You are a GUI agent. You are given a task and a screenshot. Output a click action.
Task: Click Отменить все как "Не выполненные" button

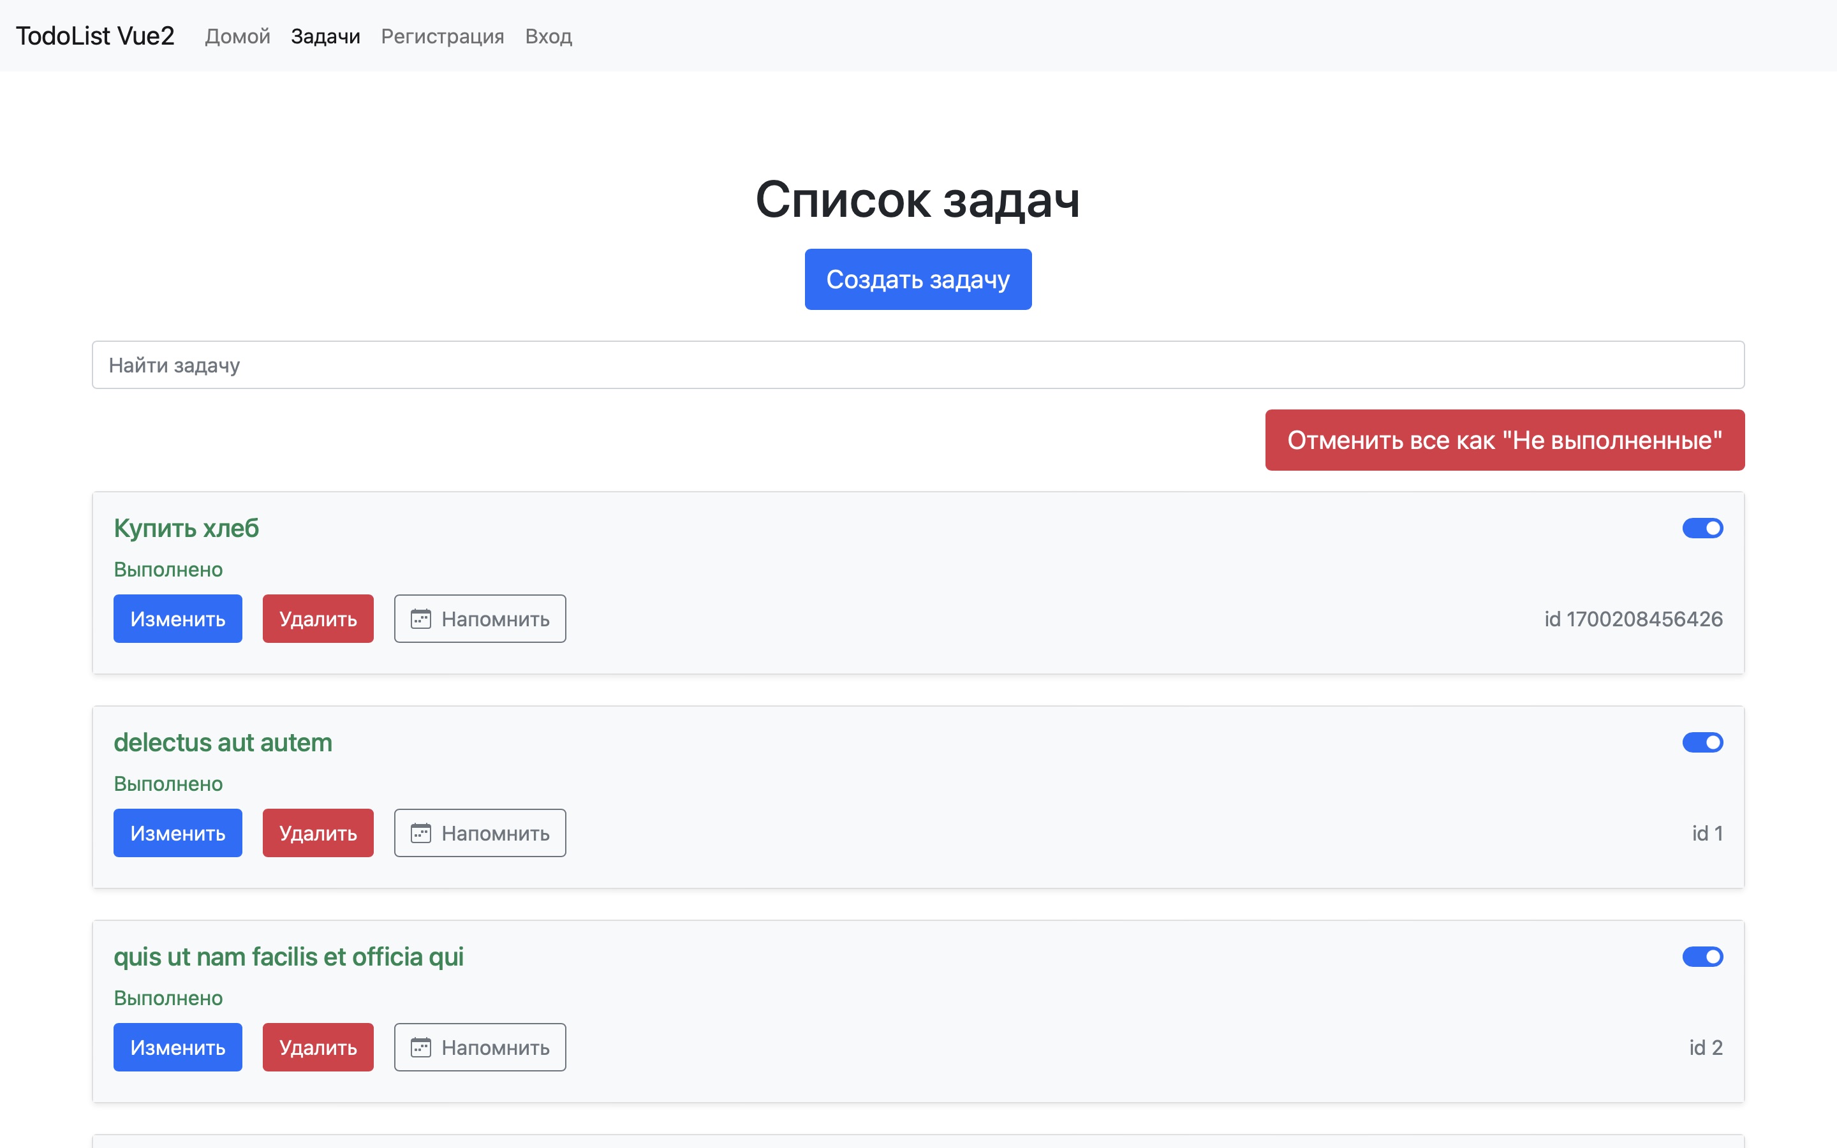(x=1505, y=440)
